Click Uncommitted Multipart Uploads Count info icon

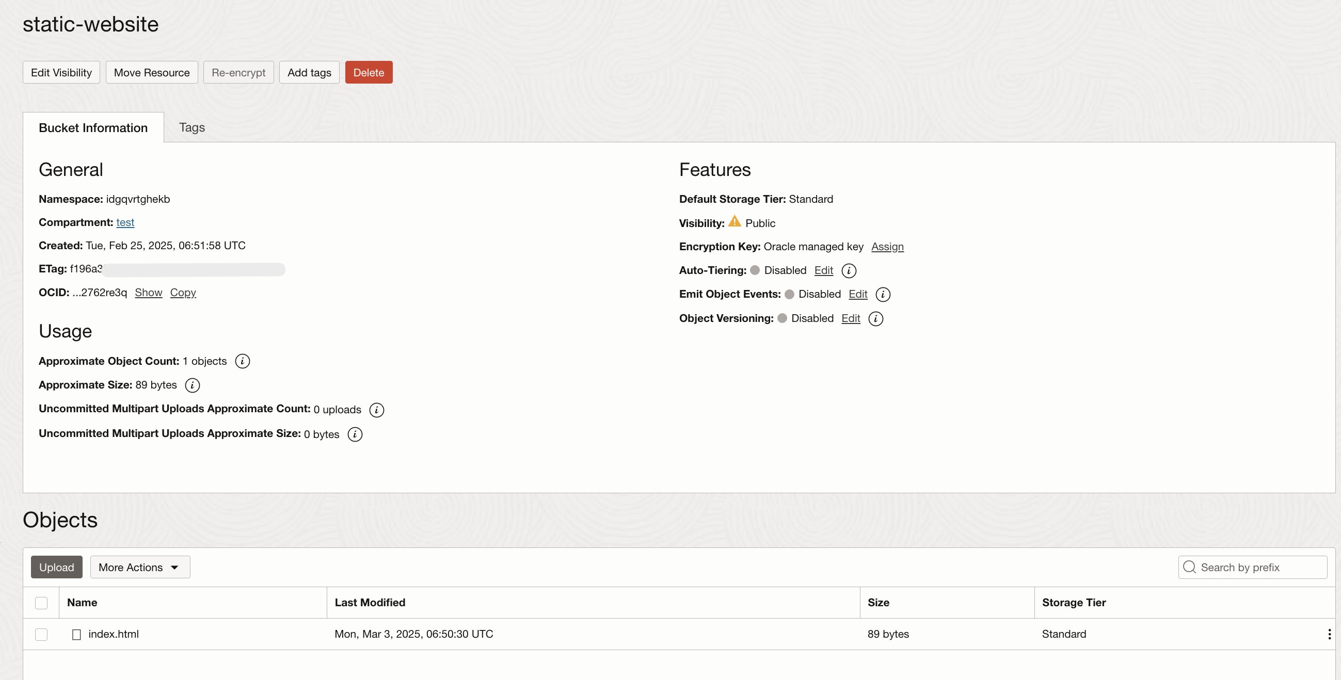coord(376,410)
